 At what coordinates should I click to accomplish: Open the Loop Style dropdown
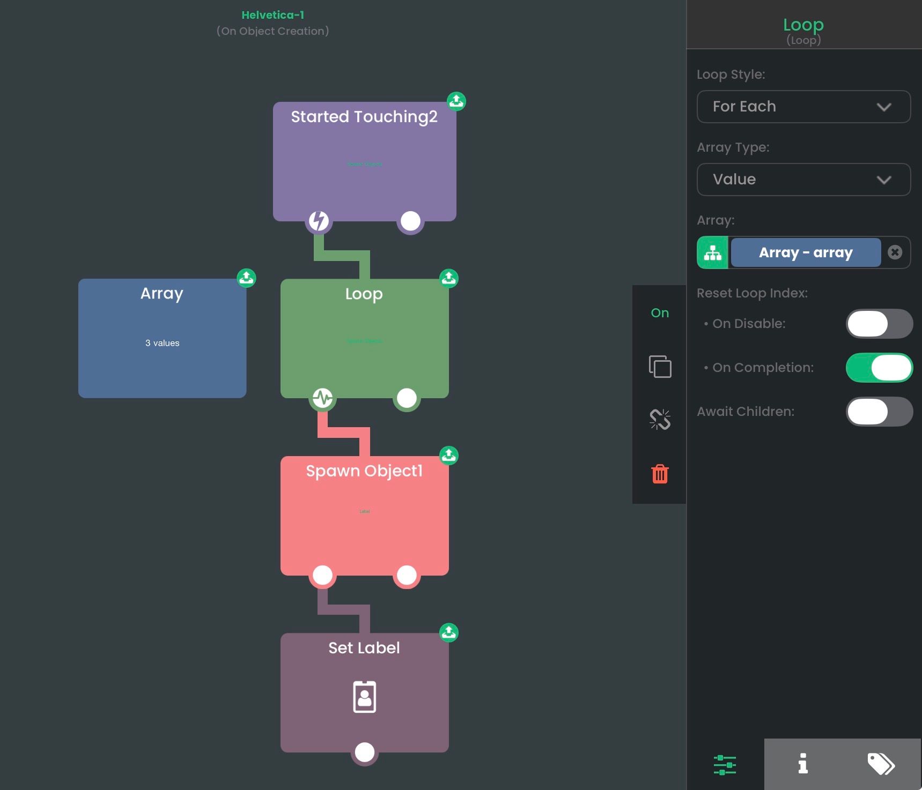click(x=803, y=107)
